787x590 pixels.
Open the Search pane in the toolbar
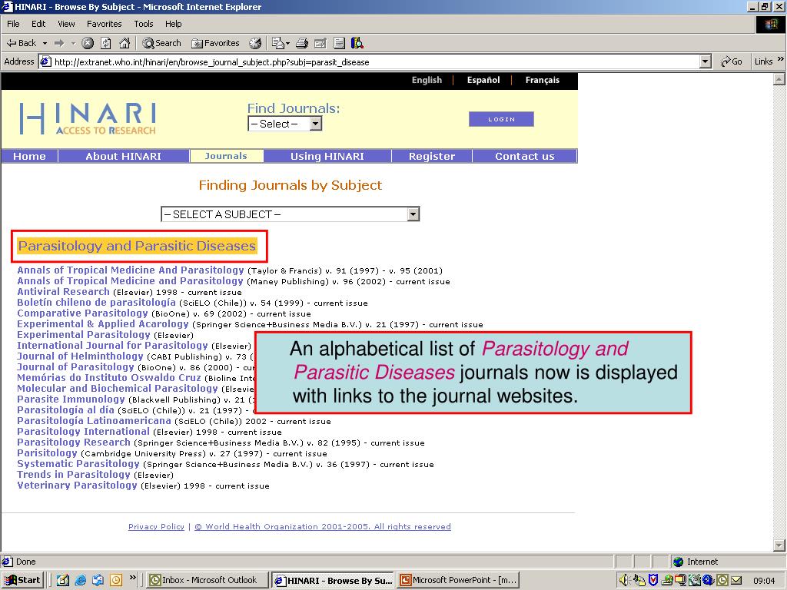(161, 43)
